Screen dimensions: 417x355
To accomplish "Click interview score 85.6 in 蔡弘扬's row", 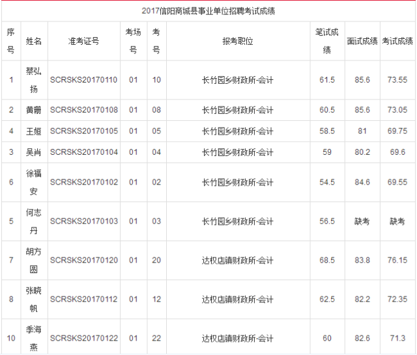I will point(362,80).
